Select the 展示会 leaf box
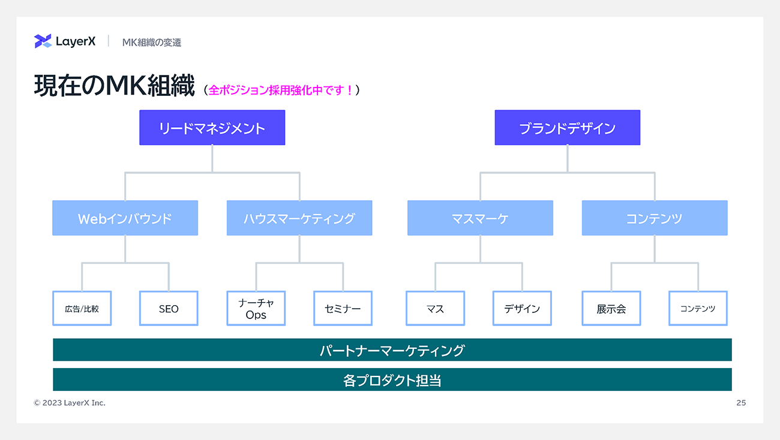 point(611,309)
